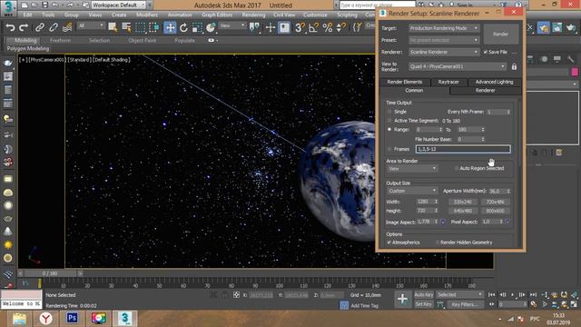Image resolution: width=581 pixels, height=327 pixels.
Task: Choose the 640x480 output preset
Action: [463, 211]
